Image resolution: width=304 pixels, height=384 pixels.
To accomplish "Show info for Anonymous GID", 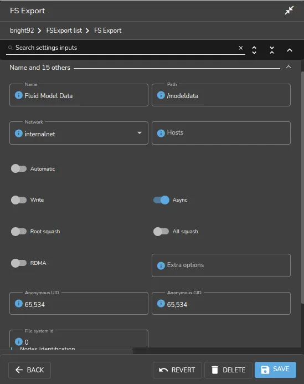I will [161, 304].
